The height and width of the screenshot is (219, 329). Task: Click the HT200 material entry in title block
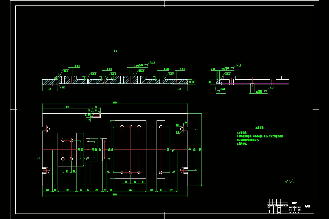(x=294, y=203)
